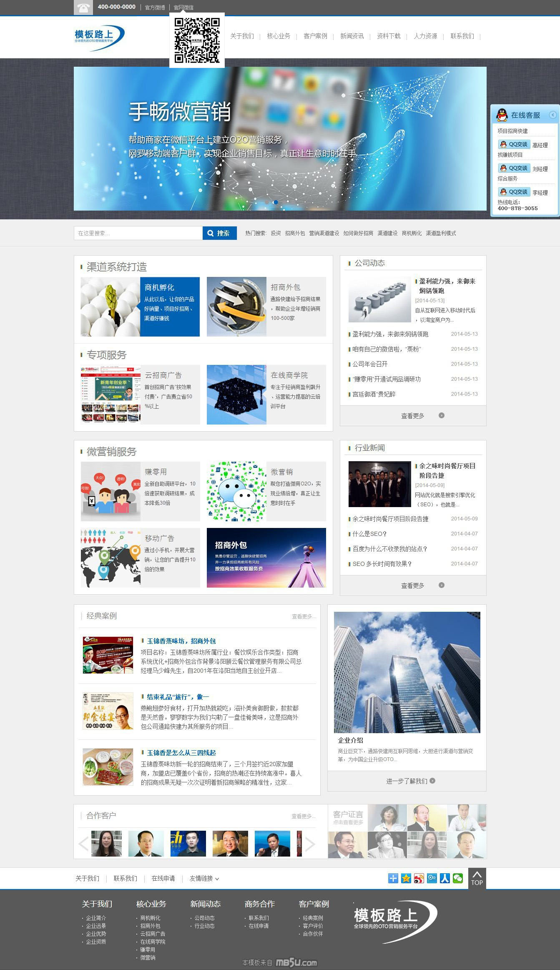Select the active blue banner slide dot
This screenshot has height=970, width=560.
pyautogui.click(x=276, y=202)
